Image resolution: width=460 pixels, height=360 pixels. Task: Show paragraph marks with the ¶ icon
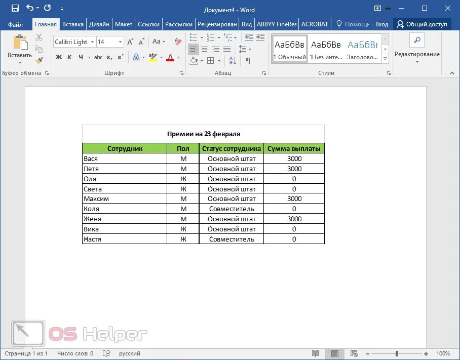248,61
